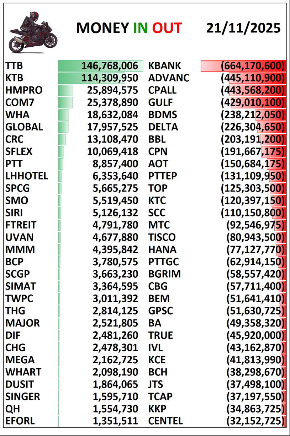Select the KBANK ticker label
The height and width of the screenshot is (436, 290).
(x=164, y=66)
